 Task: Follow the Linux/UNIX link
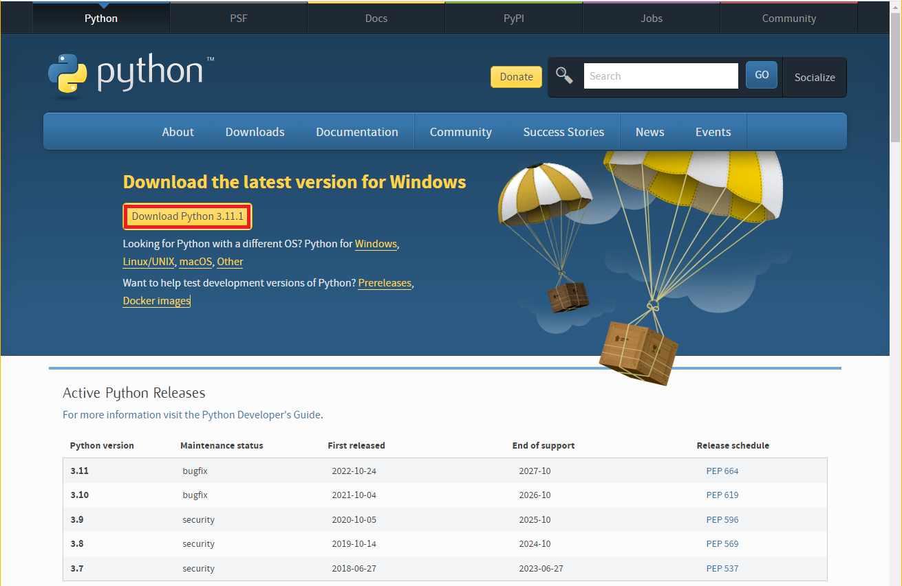click(x=149, y=262)
